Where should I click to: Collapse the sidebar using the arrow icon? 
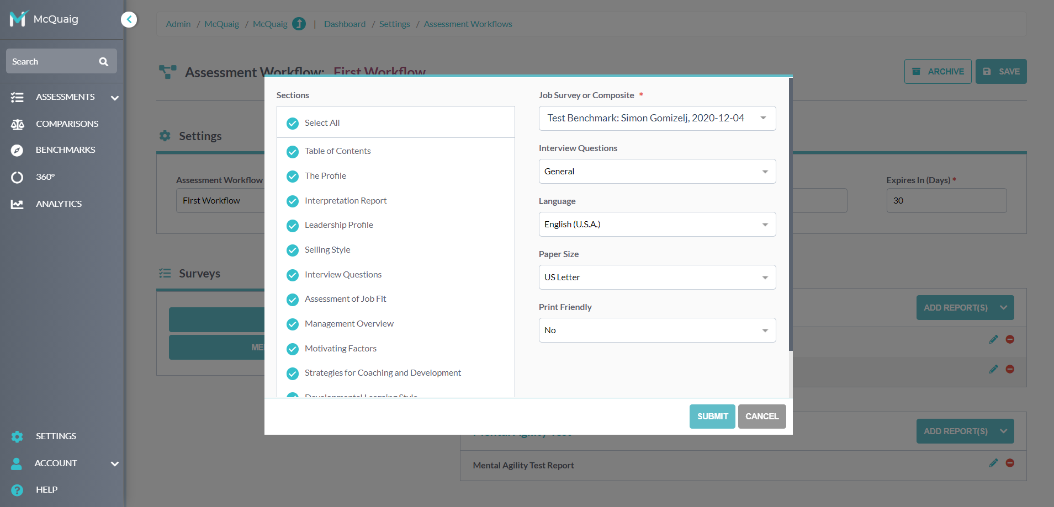129,19
